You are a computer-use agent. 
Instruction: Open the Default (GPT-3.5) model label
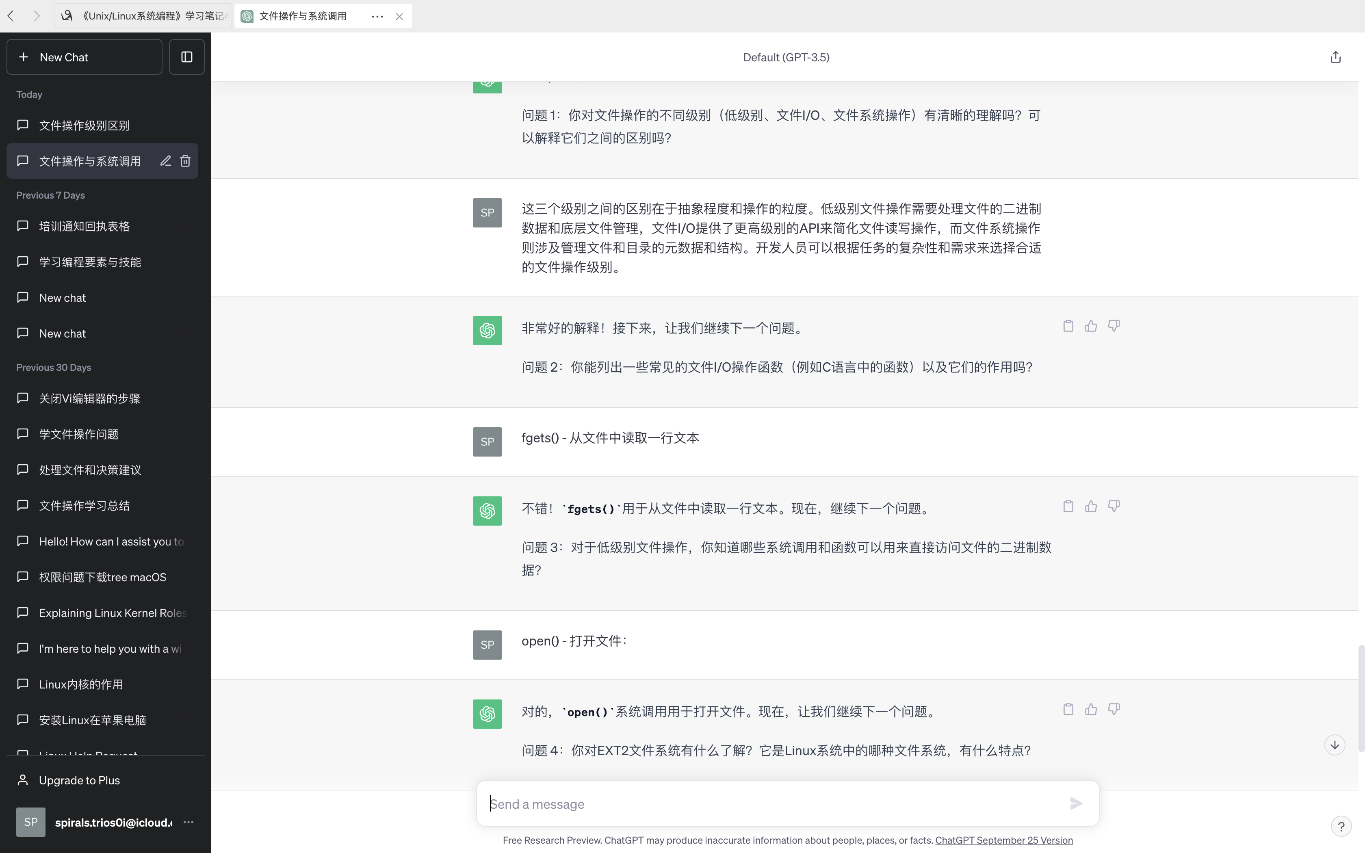(786, 57)
